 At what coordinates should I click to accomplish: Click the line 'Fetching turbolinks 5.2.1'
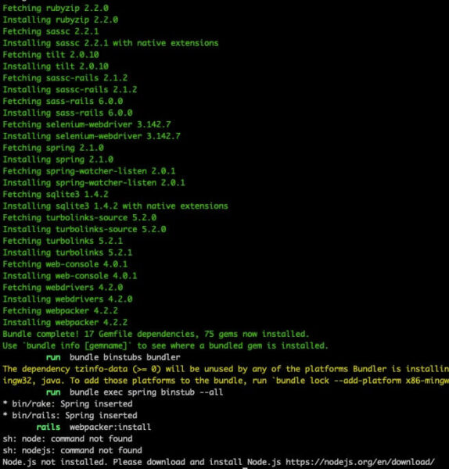click(x=63, y=242)
